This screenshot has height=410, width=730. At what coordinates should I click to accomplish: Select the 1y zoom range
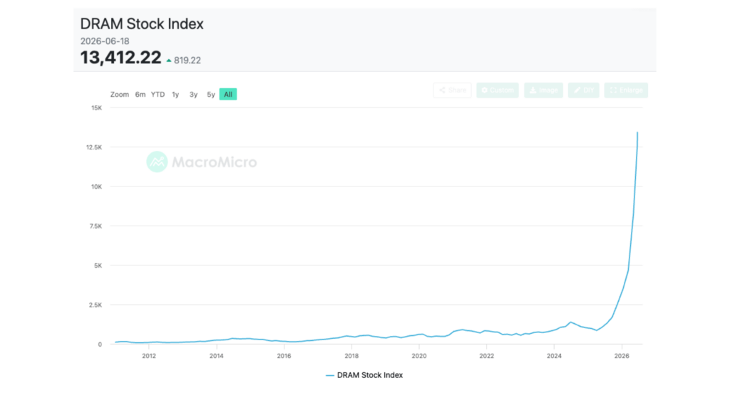pyautogui.click(x=175, y=95)
